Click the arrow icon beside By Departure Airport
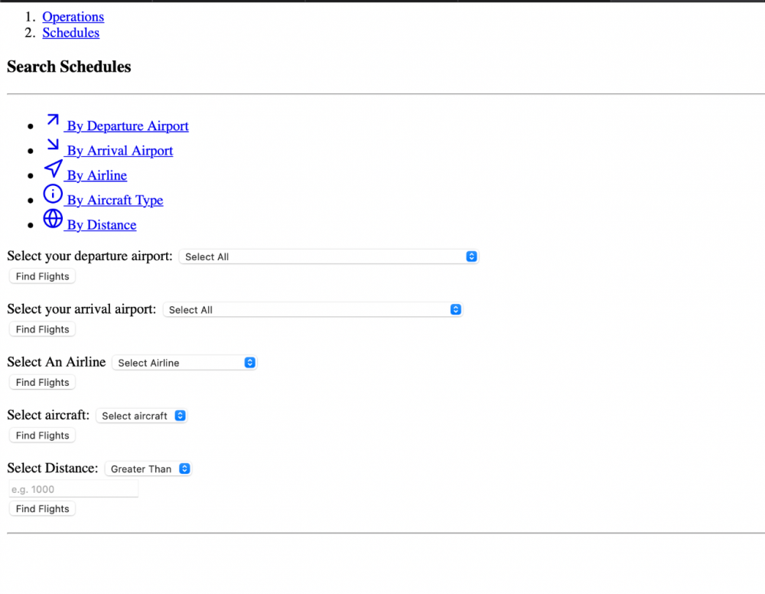Image resolution: width=765 pixels, height=594 pixels. pyautogui.click(x=53, y=121)
